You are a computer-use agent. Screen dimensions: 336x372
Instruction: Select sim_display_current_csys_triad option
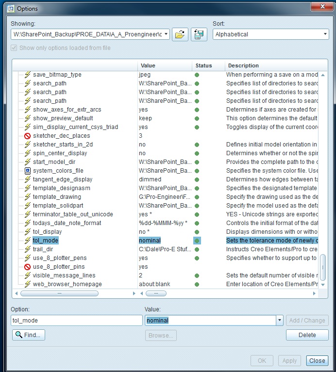click(x=76, y=127)
